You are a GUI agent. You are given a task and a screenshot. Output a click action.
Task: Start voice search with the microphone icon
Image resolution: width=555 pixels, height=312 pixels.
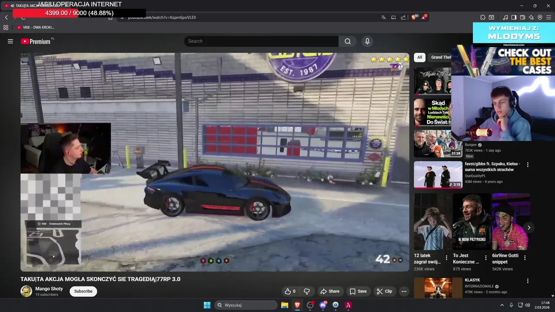point(367,41)
